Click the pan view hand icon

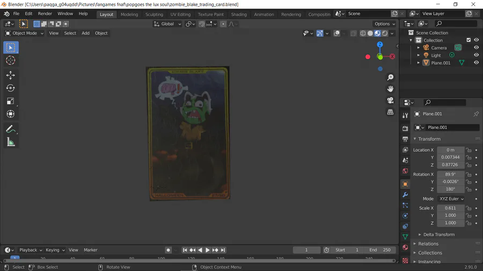pyautogui.click(x=390, y=89)
